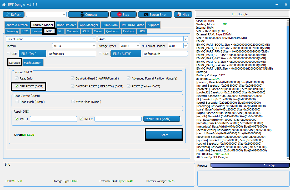Screen dimensions: 290x190
Task: Open the Storage Type dropdown
Action: tap(138, 46)
